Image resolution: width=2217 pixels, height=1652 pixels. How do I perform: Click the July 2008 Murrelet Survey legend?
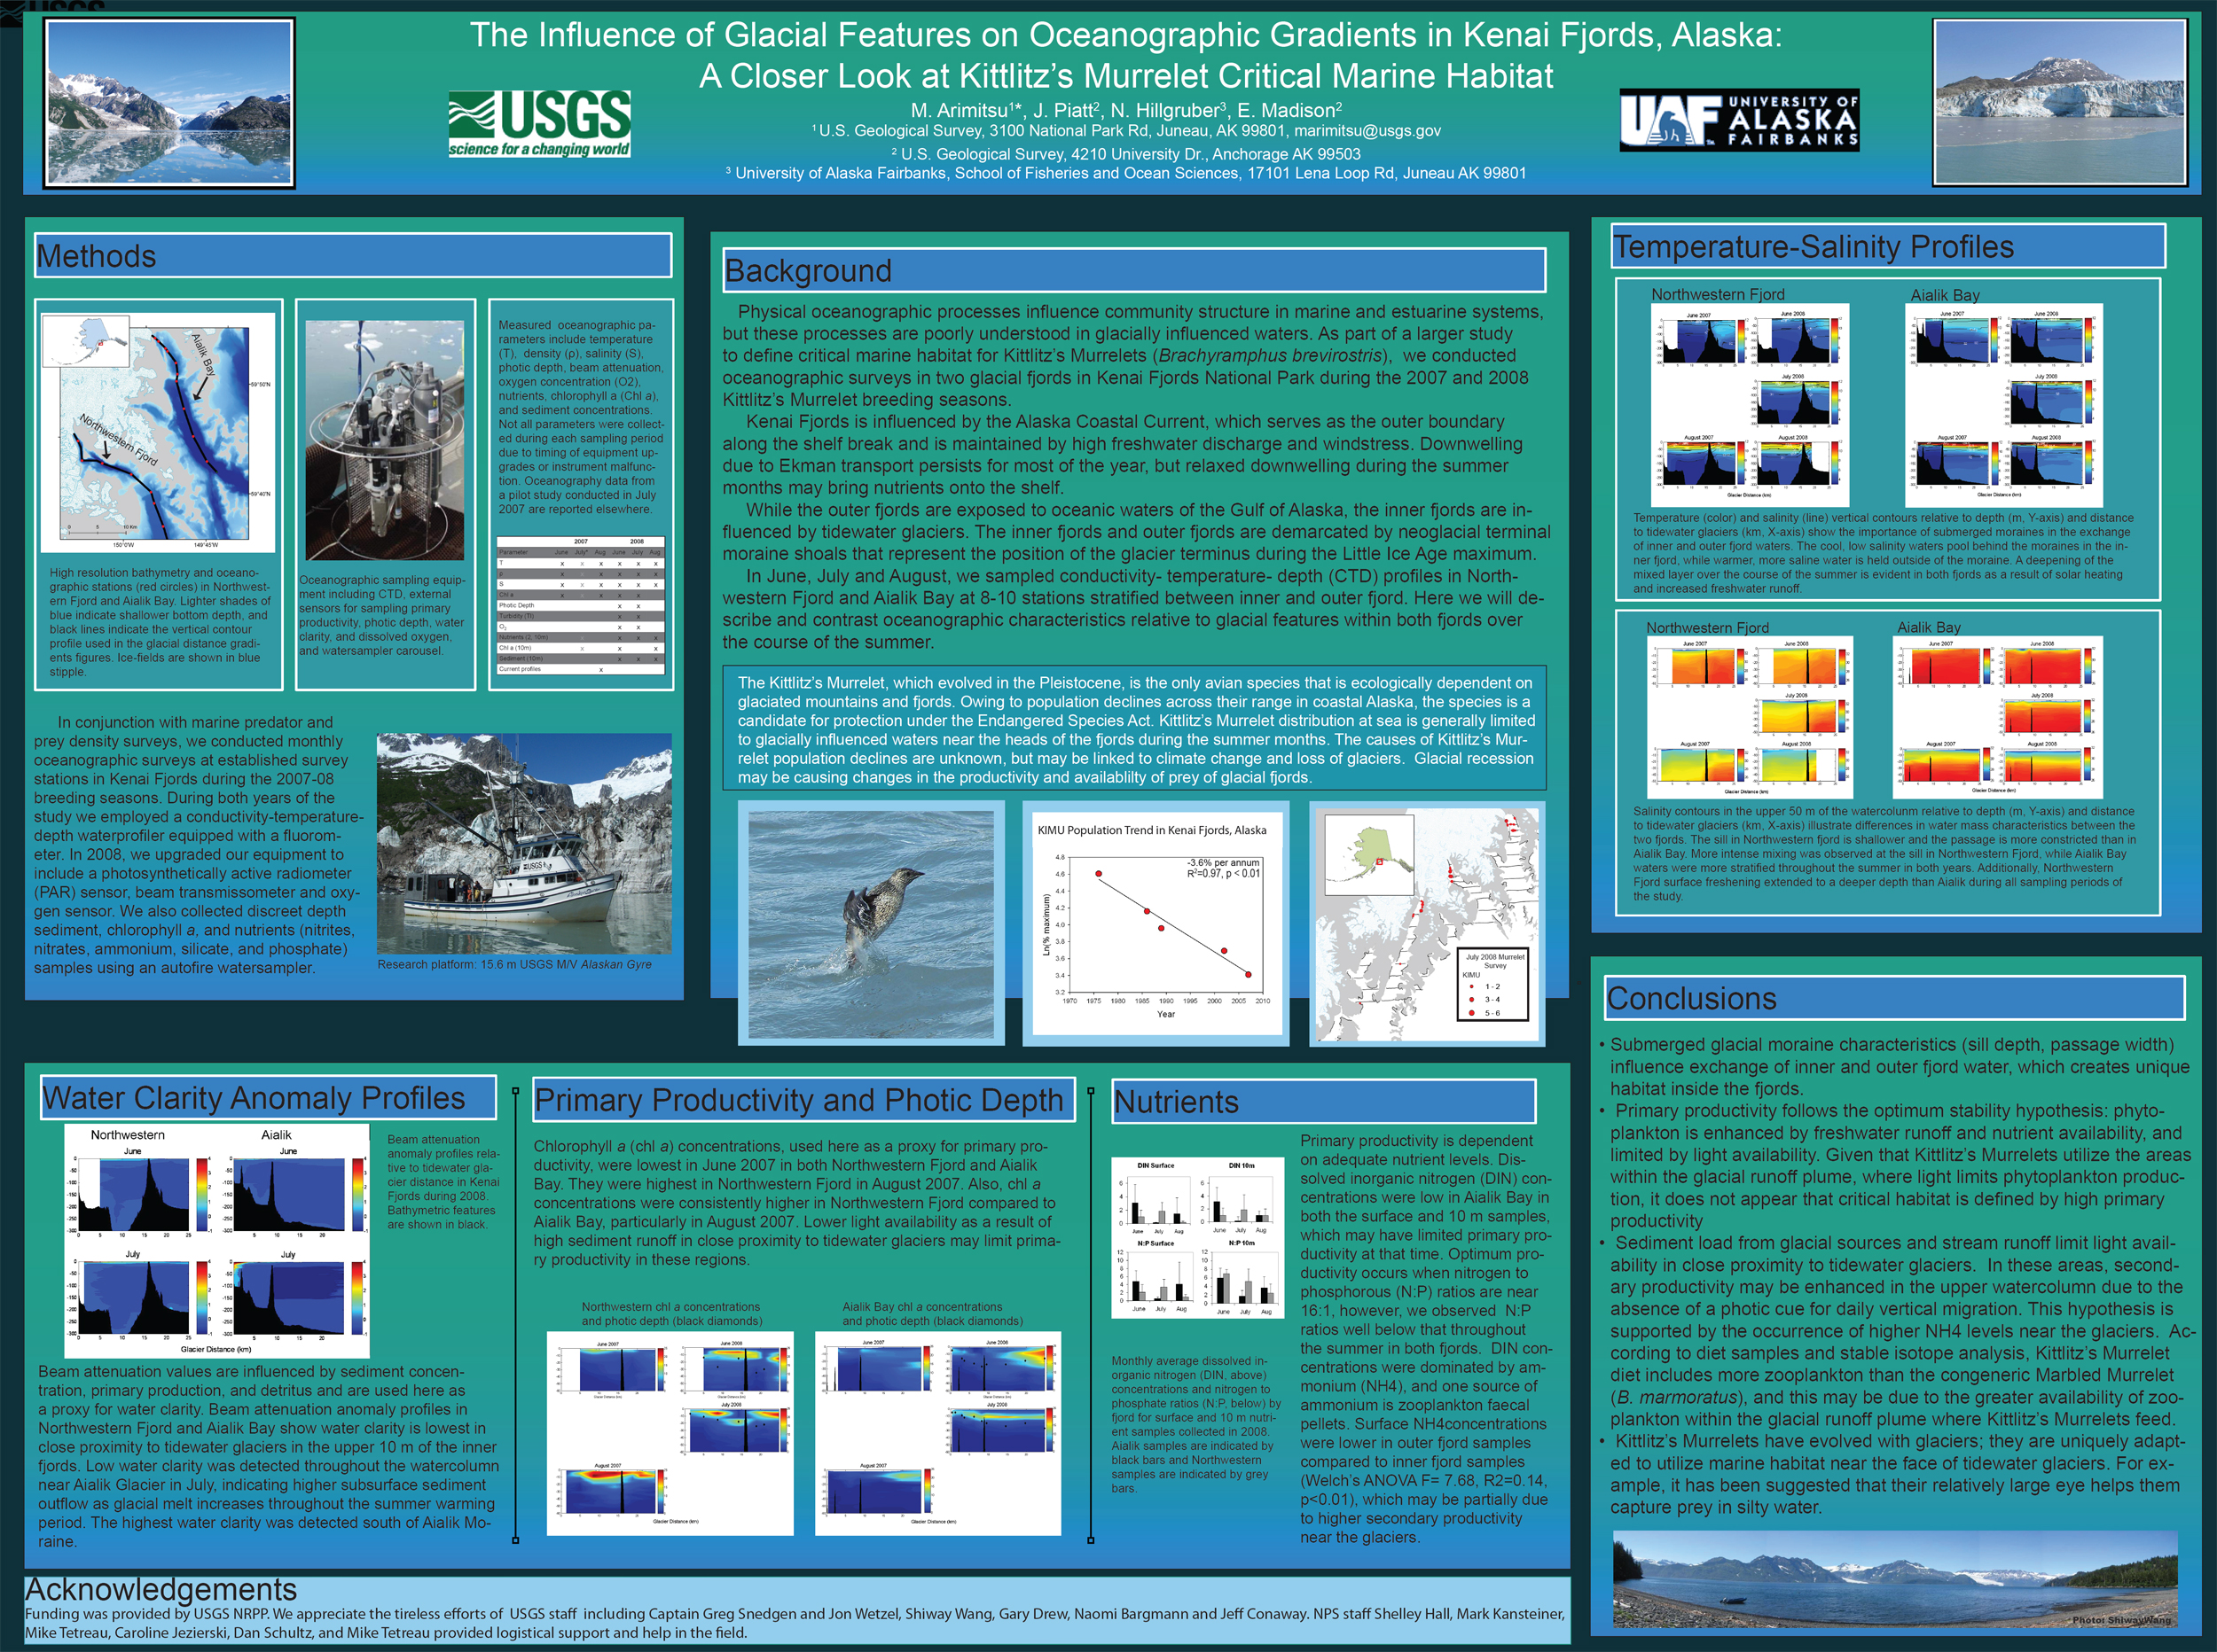tap(1494, 984)
